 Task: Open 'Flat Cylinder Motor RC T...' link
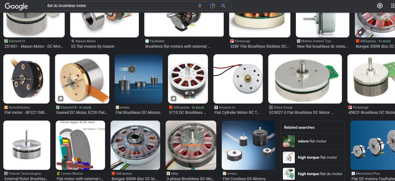237,113
